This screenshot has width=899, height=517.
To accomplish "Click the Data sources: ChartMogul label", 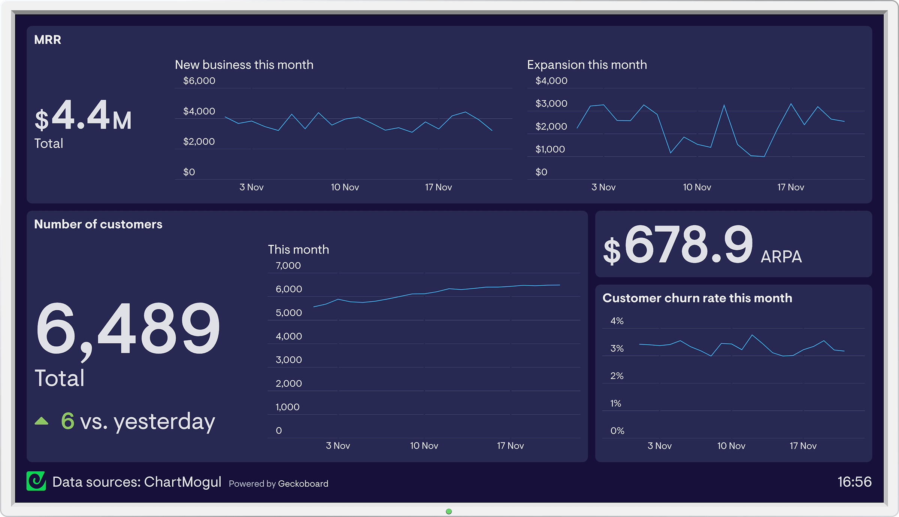I will (x=137, y=482).
